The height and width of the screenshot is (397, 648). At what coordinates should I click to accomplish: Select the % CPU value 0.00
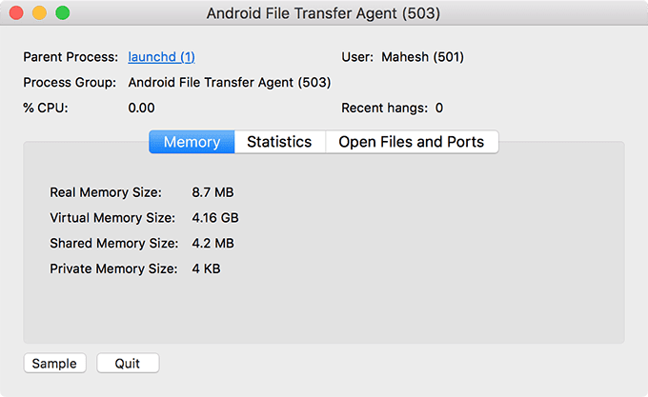pos(141,109)
